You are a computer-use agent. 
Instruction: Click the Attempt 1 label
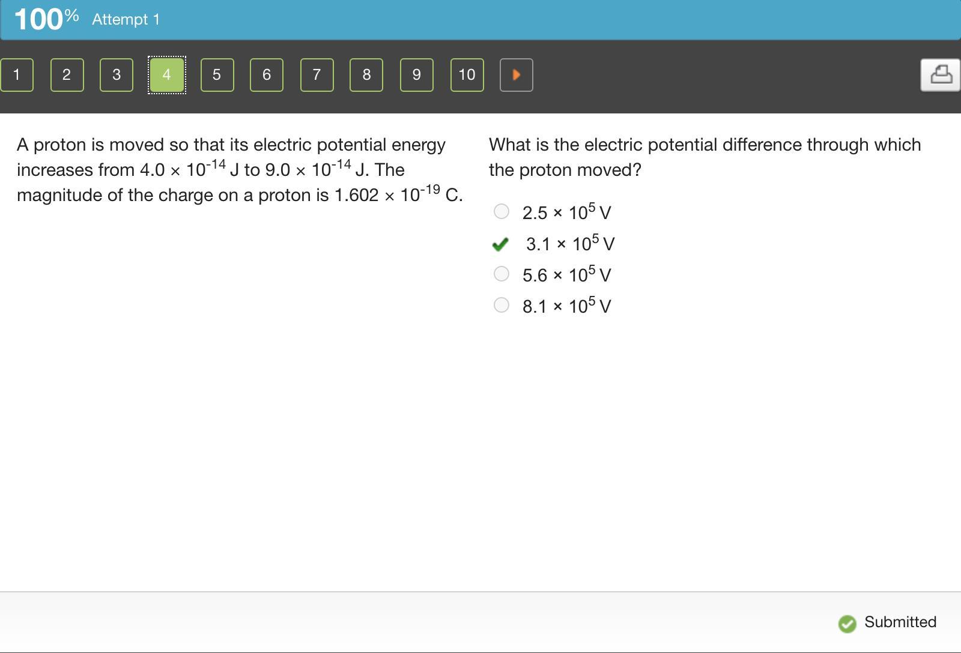coord(126,19)
